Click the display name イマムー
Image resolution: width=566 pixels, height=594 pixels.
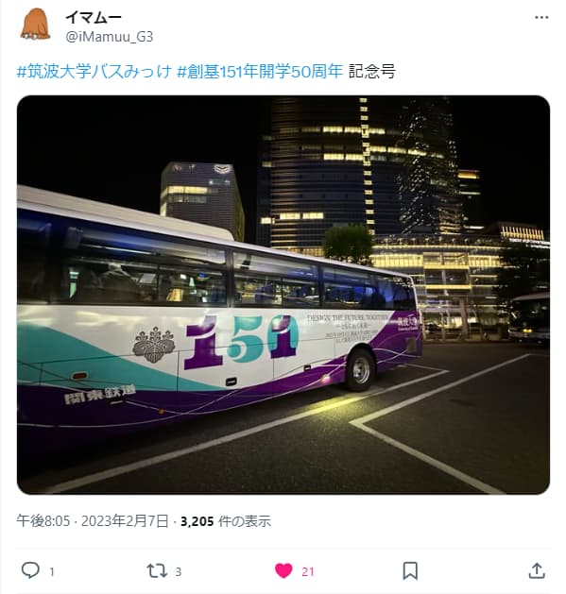(94, 17)
